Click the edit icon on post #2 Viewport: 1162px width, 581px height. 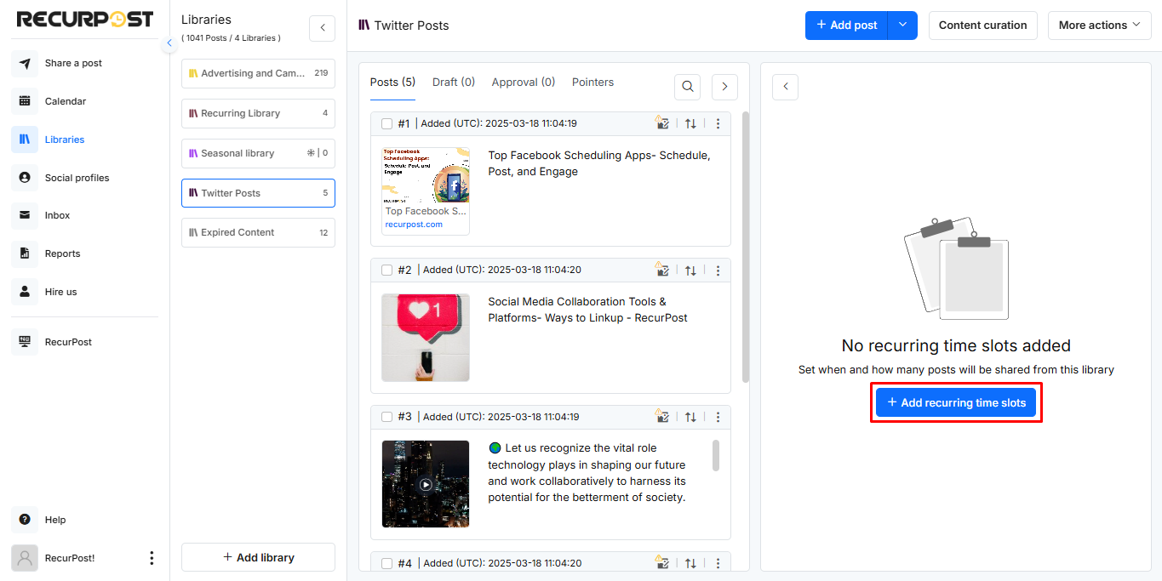(662, 271)
